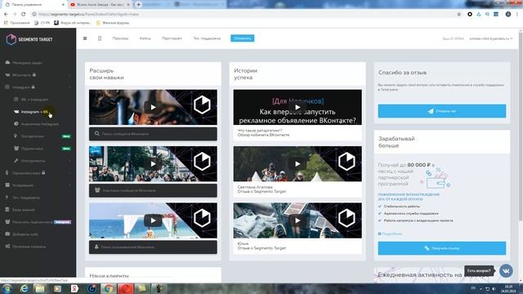The height and width of the screenshot is (294, 523).
Task: Open the Партнерам menu item
Action: click(x=172, y=38)
